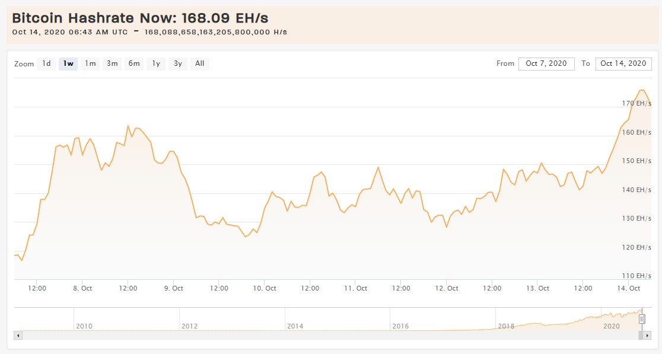Edit the From date field
Viewport: 662px width, 354px height.
546,63
